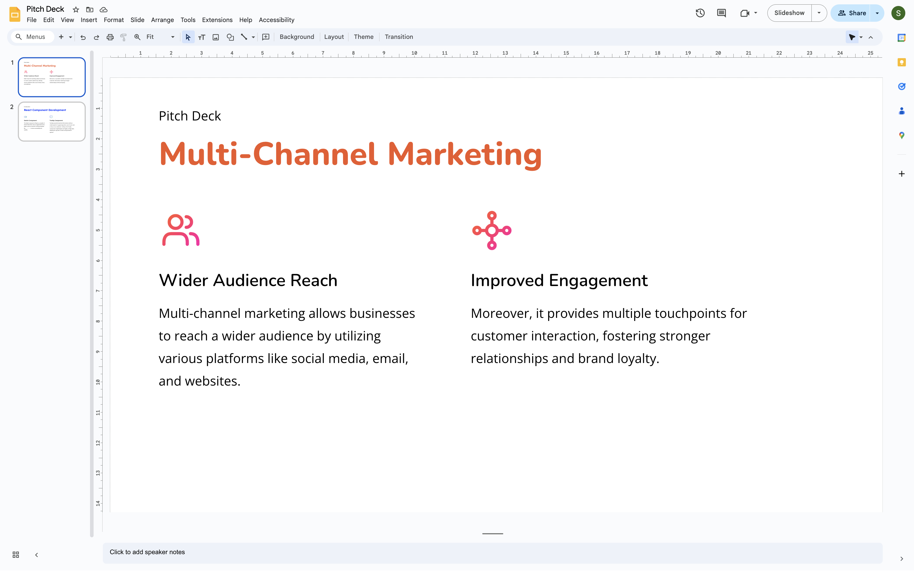Image resolution: width=914 pixels, height=571 pixels.
Task: Click the Menus search field
Action: tap(32, 37)
